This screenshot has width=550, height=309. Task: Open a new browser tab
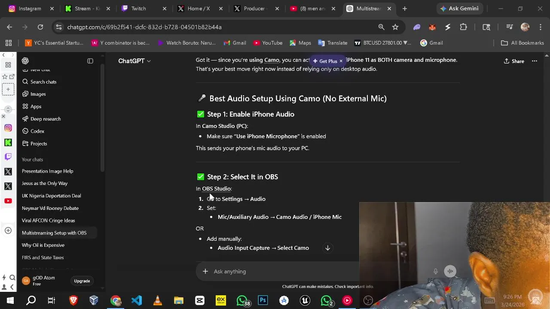click(405, 9)
